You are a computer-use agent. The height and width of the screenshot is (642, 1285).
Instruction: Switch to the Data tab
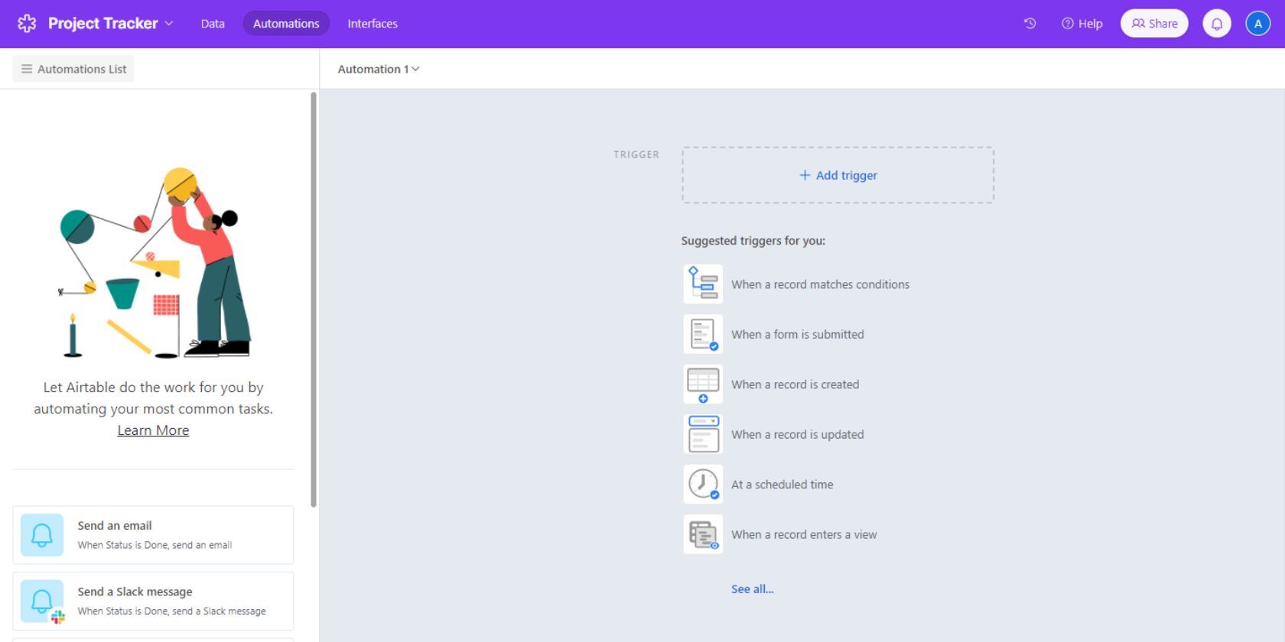[213, 24]
